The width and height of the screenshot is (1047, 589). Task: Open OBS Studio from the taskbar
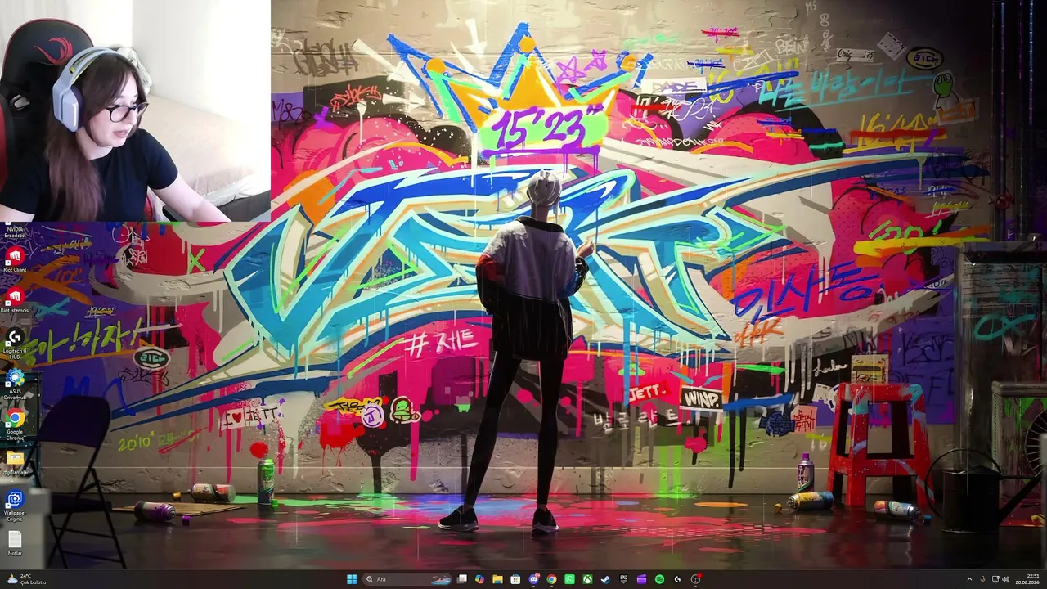pyautogui.click(x=695, y=579)
